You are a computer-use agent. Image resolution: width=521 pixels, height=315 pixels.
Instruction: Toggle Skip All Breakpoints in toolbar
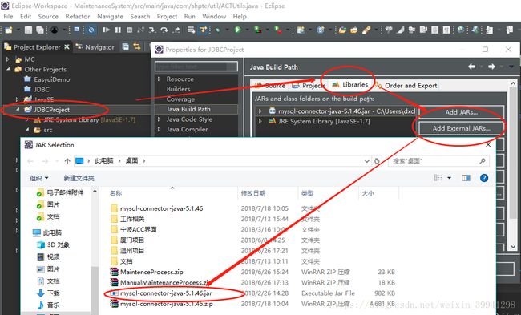pos(91,30)
